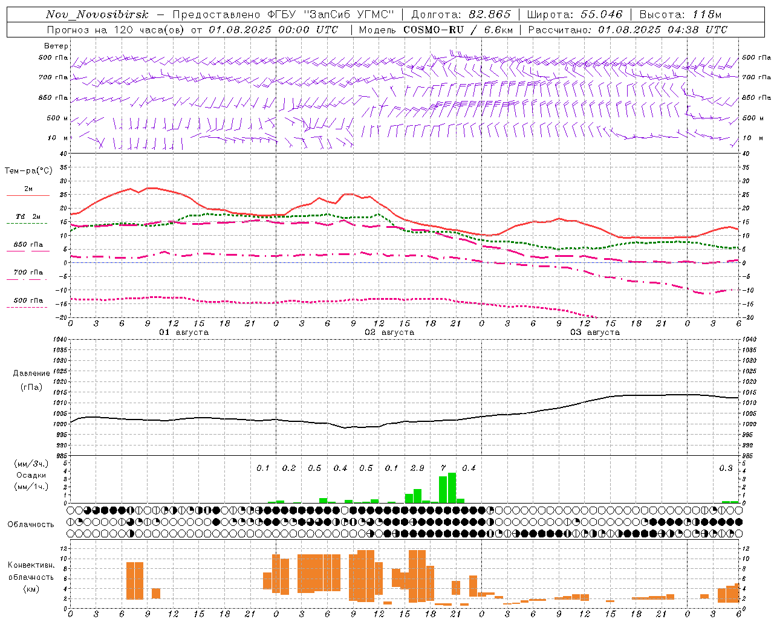Click the 700 гПа temperature legend entry
This screenshot has width=774, height=619.
28,273
